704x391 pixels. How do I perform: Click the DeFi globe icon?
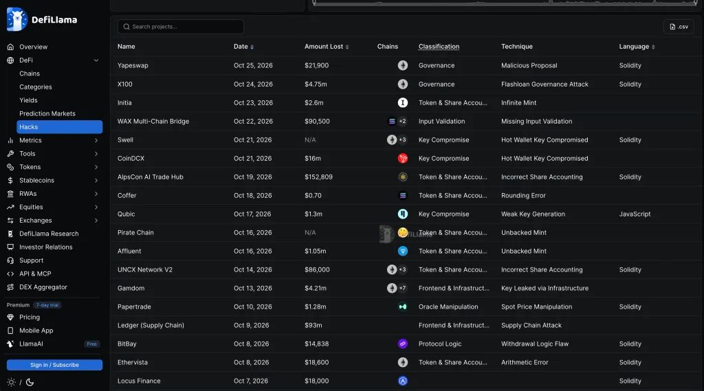(x=10, y=60)
